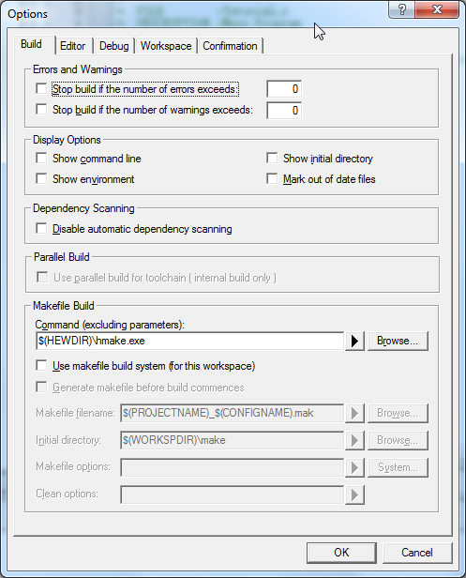Viewport: 466px width, 578px height.
Task: Click the warnings limit number field
Action: [284, 110]
